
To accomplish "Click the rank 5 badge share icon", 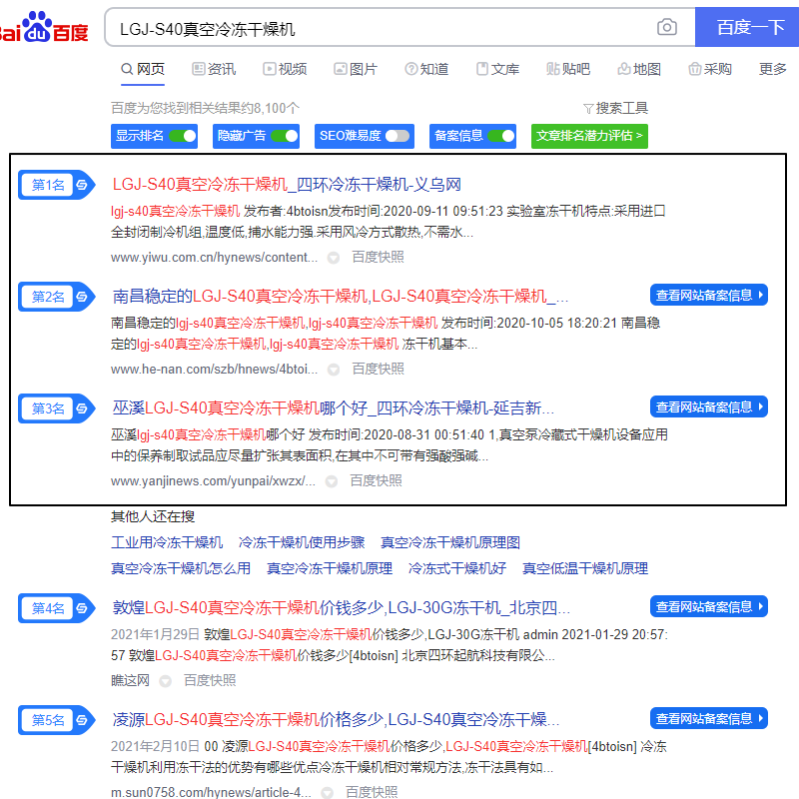I will [82, 720].
